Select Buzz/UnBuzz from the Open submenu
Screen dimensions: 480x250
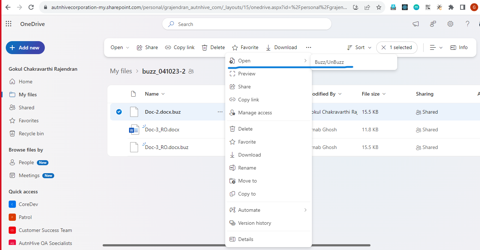[x=329, y=62]
